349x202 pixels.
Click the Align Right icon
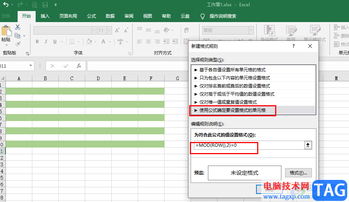pyautogui.click(x=157, y=42)
